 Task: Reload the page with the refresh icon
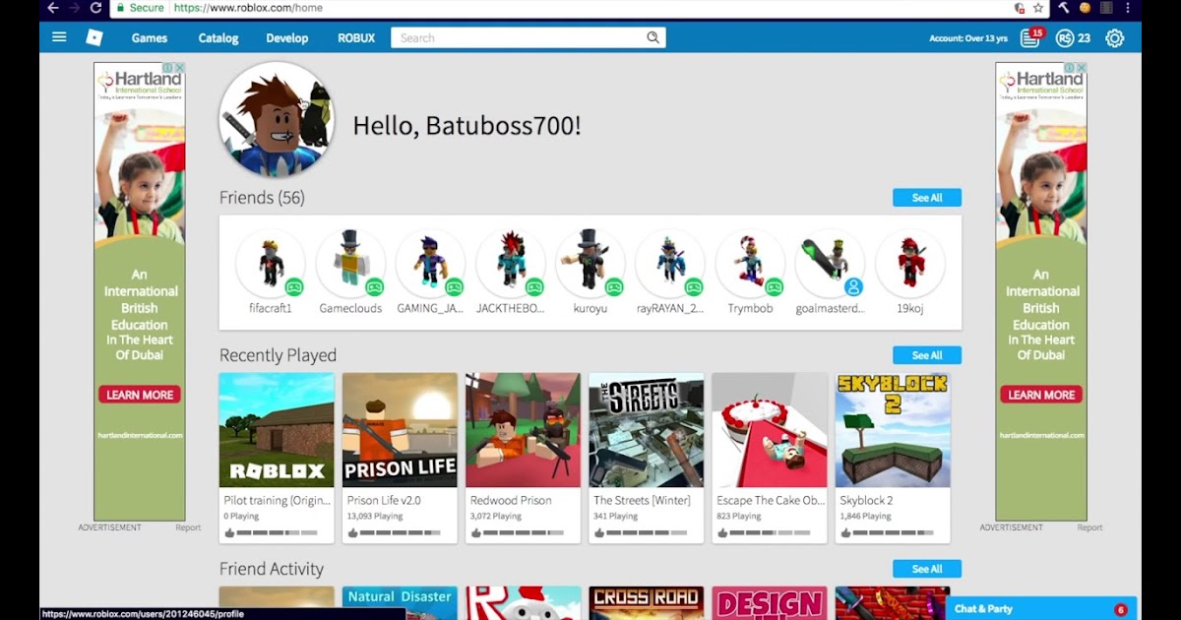95,8
